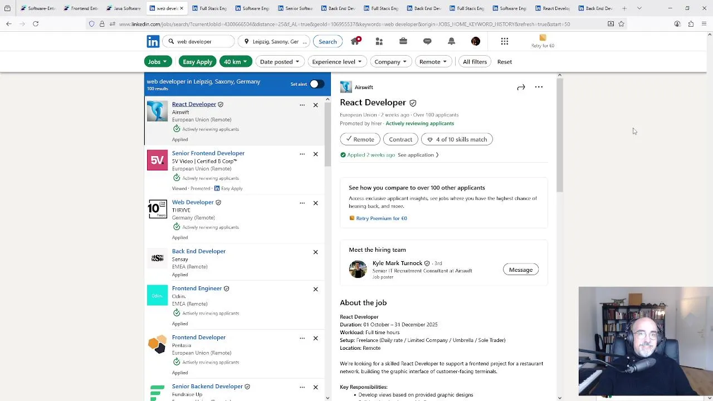Open the Home feed icon

click(355, 41)
